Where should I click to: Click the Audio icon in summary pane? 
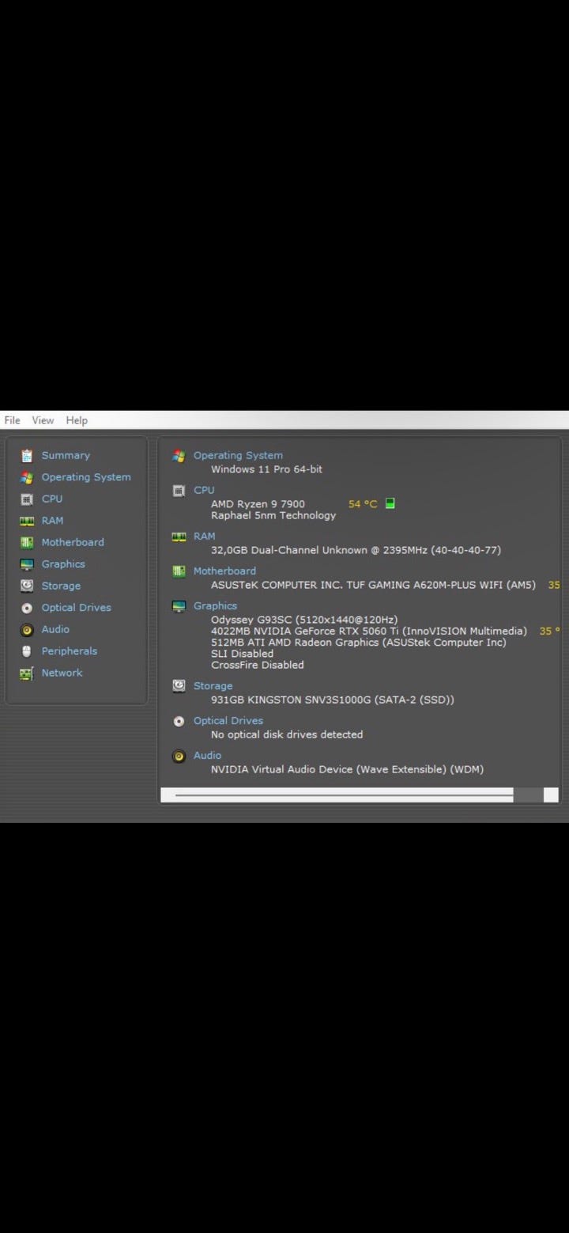pos(179,756)
